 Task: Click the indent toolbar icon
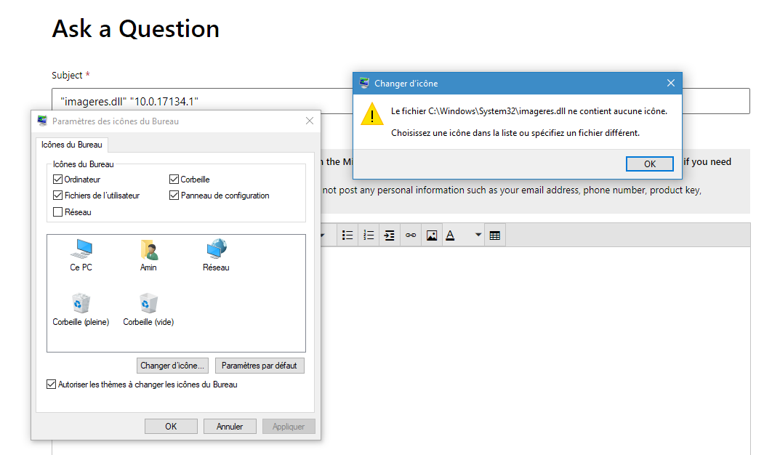click(x=390, y=235)
